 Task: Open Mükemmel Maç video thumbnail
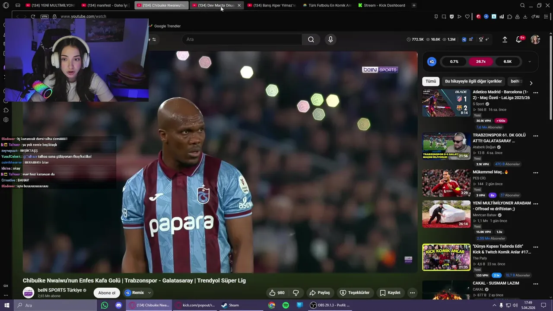click(446, 183)
